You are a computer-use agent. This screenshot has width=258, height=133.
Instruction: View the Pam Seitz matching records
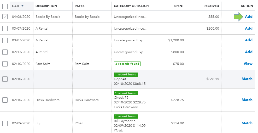tap(248, 64)
